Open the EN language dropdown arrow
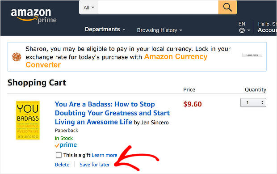Viewport: 277px width, 174px height. [249, 30]
